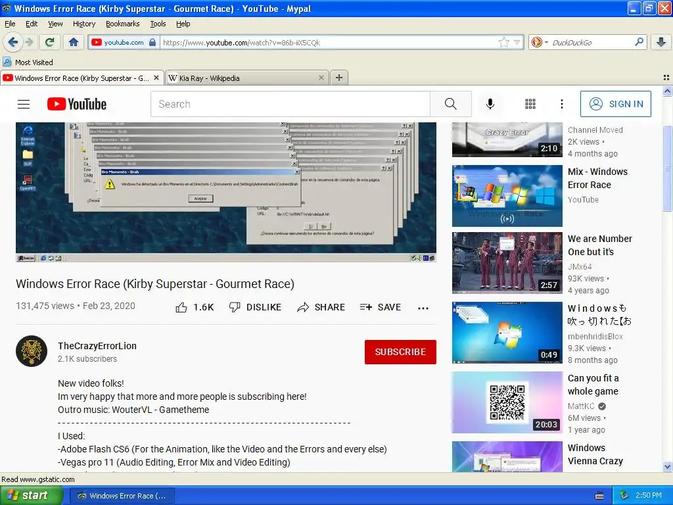Screen dimensions: 673x505
Task: Click the youtube.com site identity label
Action: [x=124, y=42]
